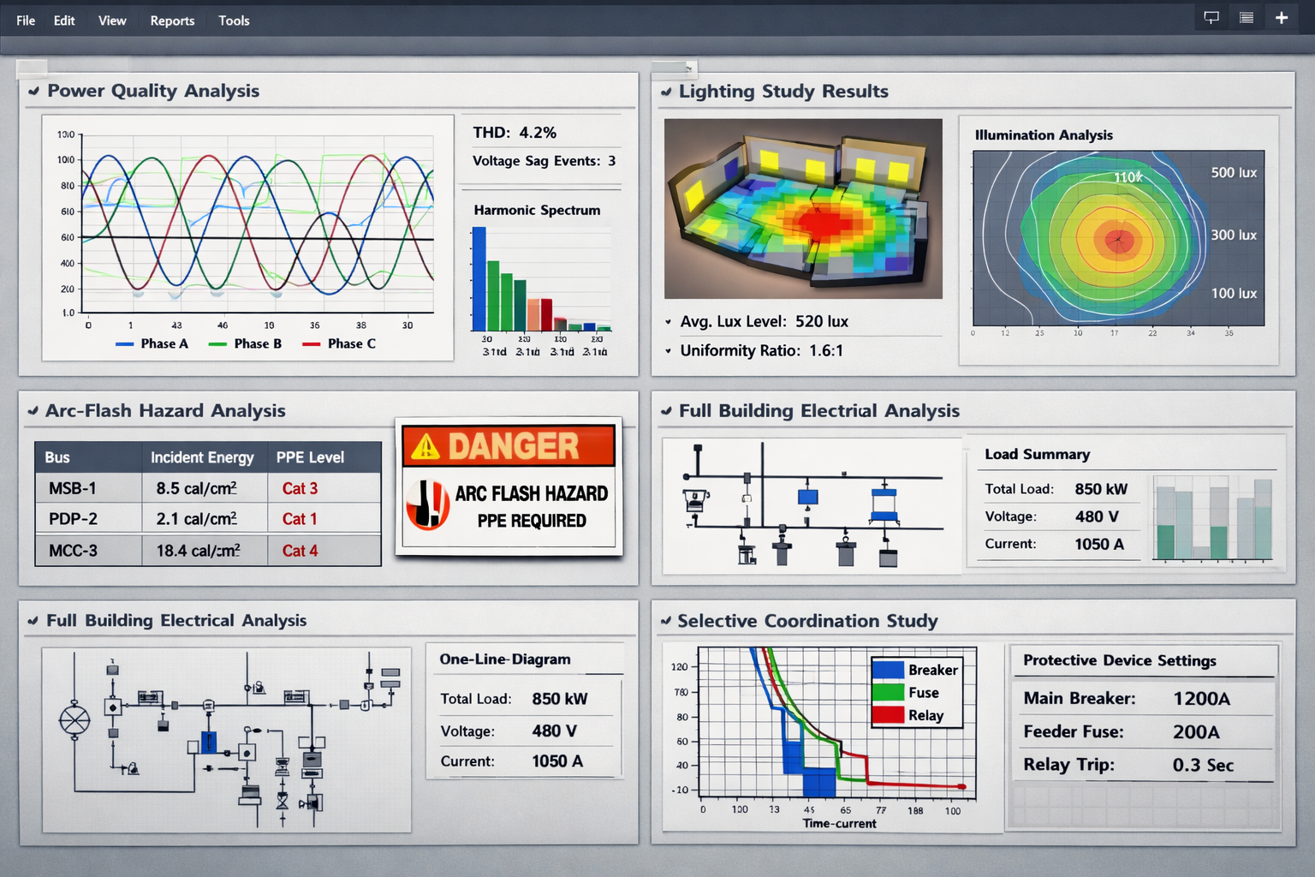Click the yellow warning triangle on DANGER sign
The width and height of the screenshot is (1315, 877).
(x=425, y=446)
